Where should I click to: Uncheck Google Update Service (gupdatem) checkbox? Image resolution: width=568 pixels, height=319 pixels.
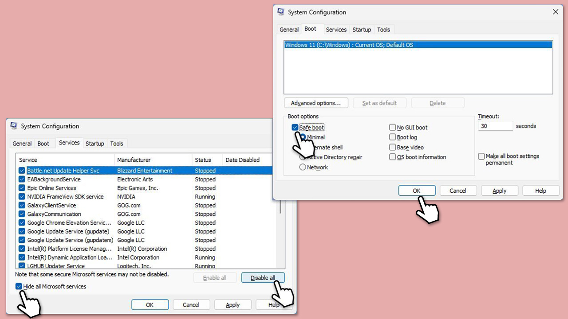tap(22, 240)
